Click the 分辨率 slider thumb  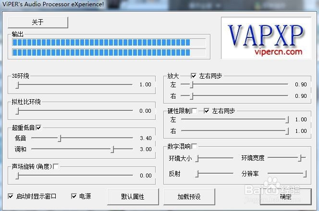305,174
